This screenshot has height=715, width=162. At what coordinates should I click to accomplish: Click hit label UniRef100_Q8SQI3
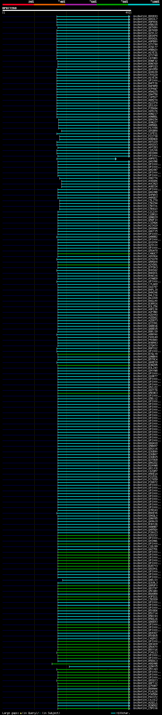(x=145, y=681)
